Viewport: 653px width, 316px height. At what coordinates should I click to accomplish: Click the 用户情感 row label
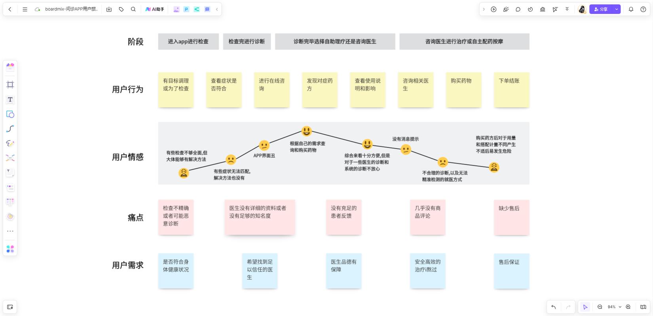pos(127,157)
